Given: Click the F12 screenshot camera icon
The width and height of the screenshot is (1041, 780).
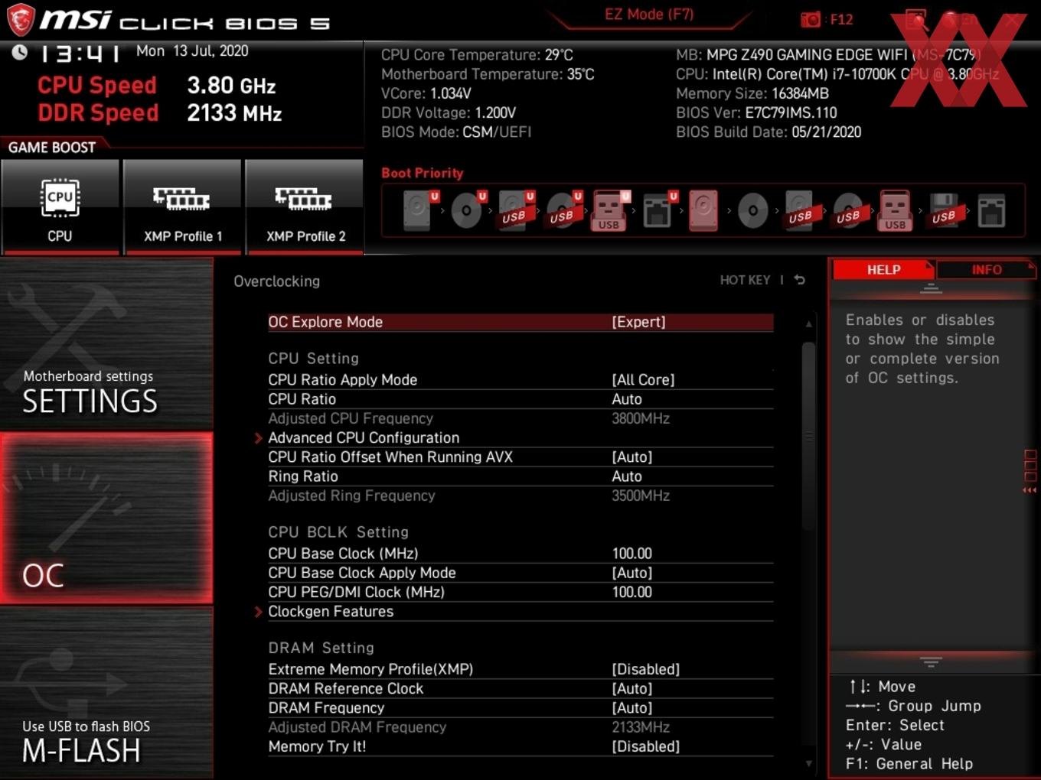Looking at the screenshot, I should (x=811, y=19).
